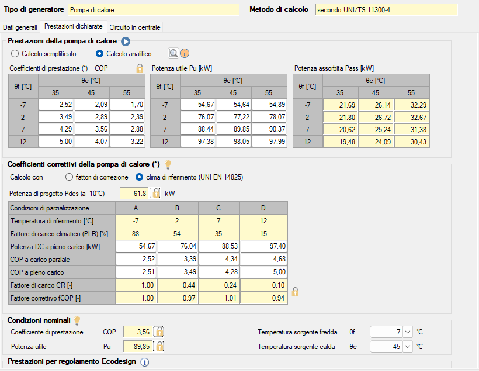Click the nominal Pu field showing 89,85
The image size is (479, 371).
click(x=138, y=346)
